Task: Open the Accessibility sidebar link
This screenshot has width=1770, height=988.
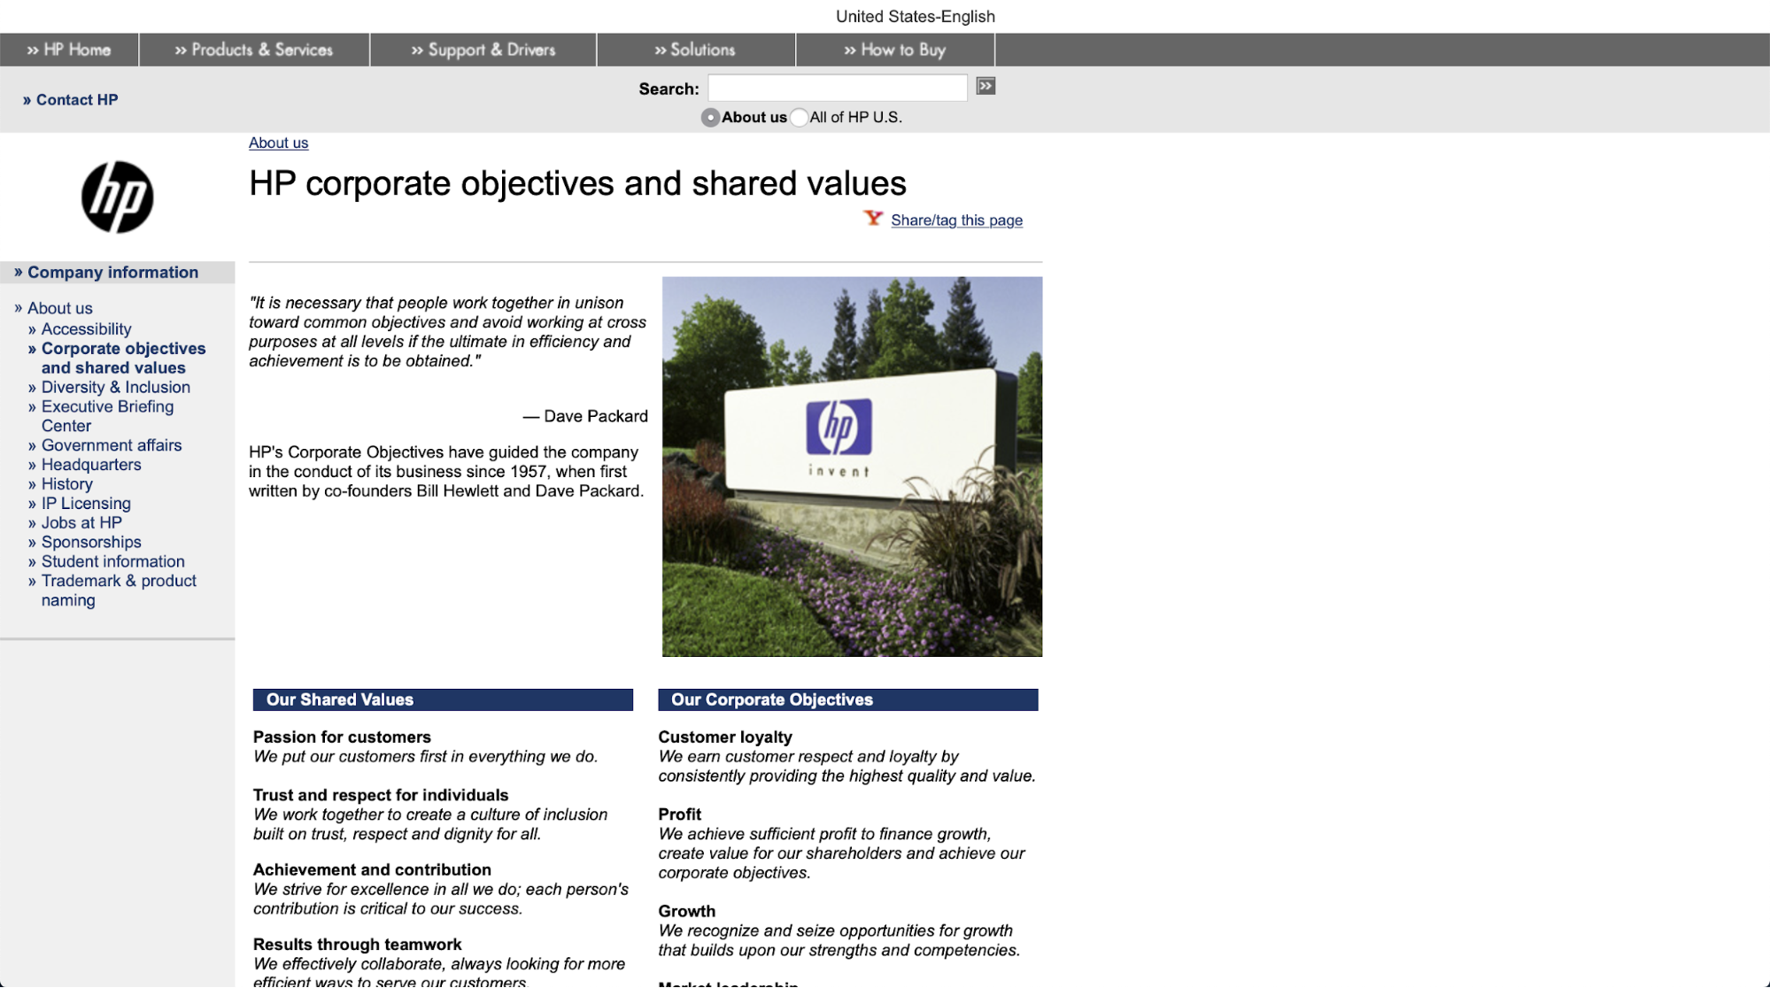Action: (86, 329)
